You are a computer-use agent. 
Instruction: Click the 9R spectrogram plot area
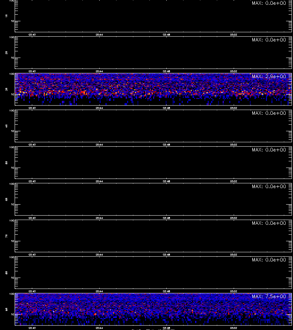click(x=153, y=309)
